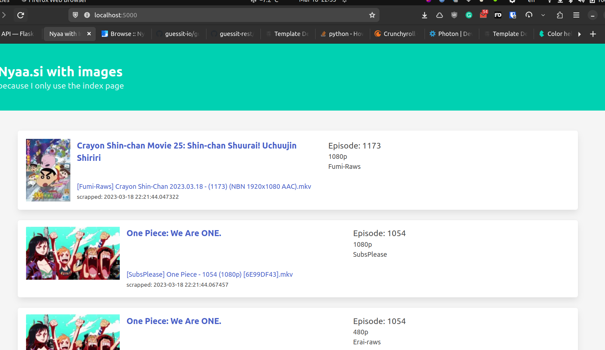Open the 480p Erai-raws One Piece title link
Screen dimensions: 605x350
(174, 321)
